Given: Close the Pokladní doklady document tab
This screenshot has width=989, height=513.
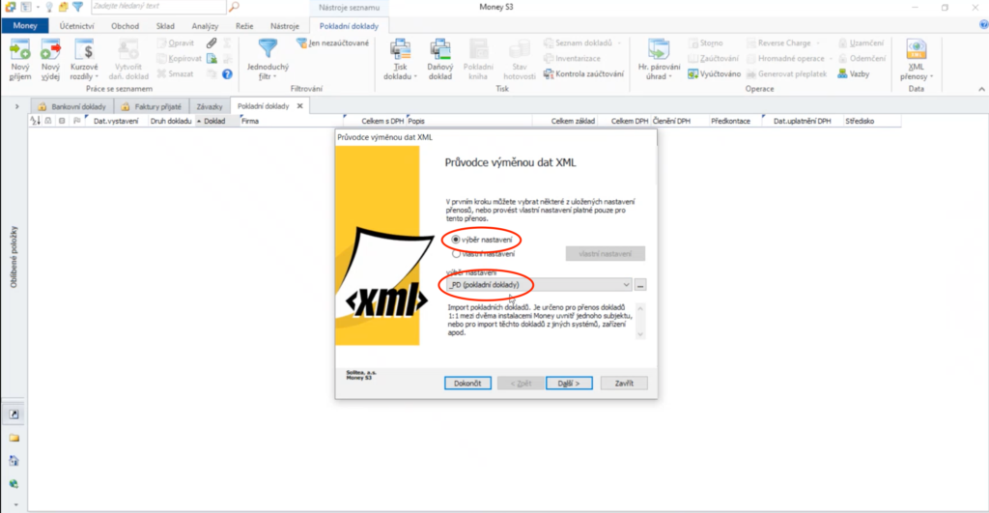Looking at the screenshot, I should (x=300, y=106).
